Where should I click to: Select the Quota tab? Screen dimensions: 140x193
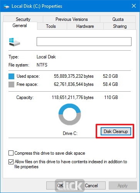[x=118, y=19]
